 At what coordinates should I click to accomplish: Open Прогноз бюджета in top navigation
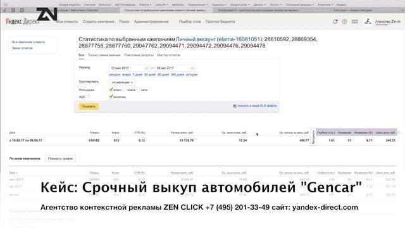[x=220, y=22]
